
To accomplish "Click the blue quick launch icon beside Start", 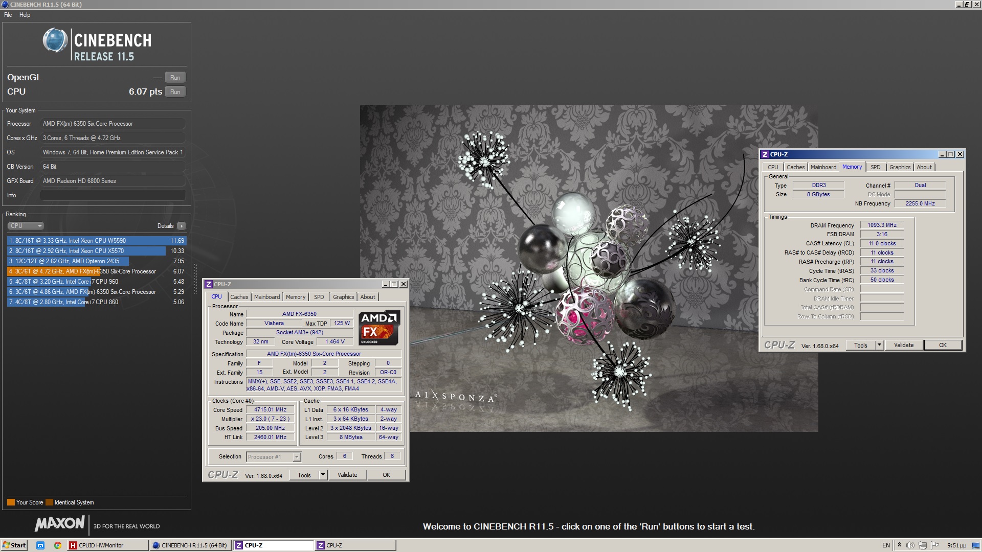I will 40,545.
